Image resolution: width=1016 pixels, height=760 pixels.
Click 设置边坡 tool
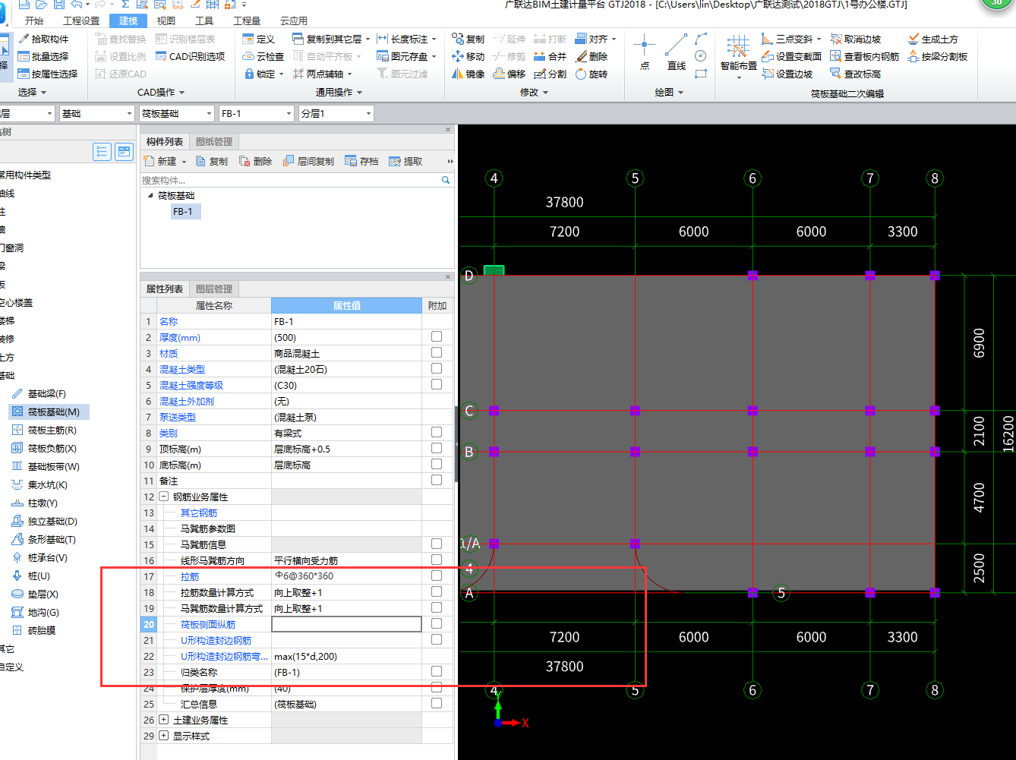click(x=787, y=74)
